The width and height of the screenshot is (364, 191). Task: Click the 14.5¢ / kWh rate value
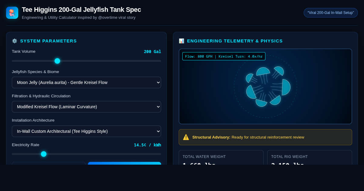click(x=147, y=145)
